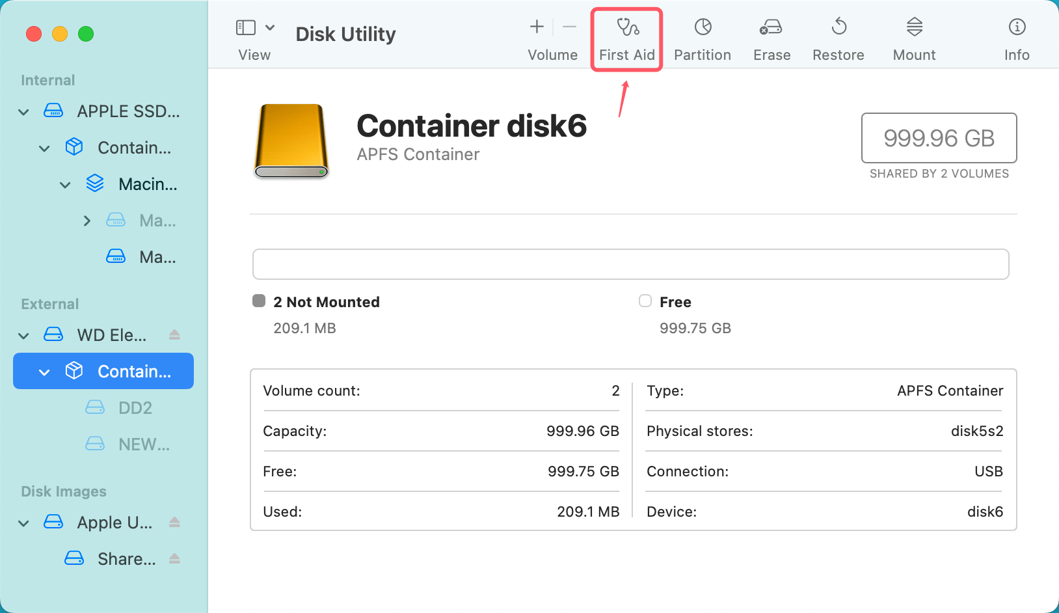This screenshot has height=613, width=1059.
Task: Click the storage usage capacity bar
Action: pyautogui.click(x=630, y=264)
